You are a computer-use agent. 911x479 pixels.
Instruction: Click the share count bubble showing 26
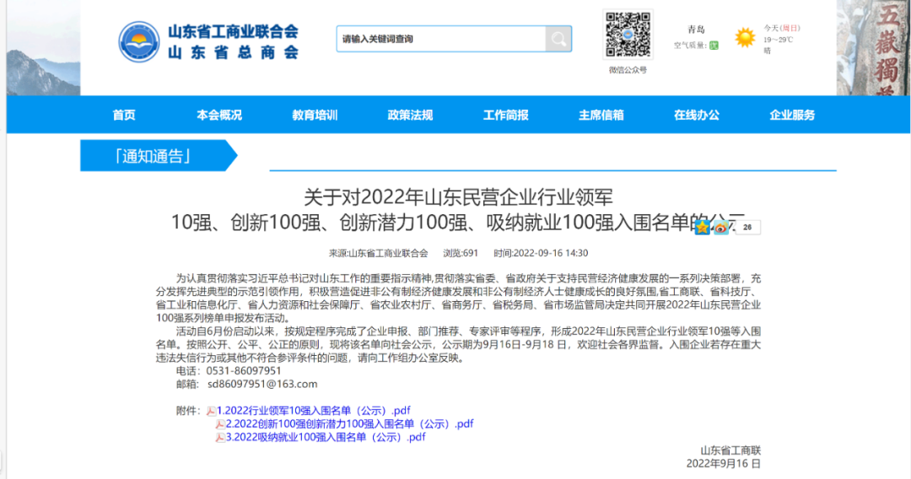tap(747, 227)
